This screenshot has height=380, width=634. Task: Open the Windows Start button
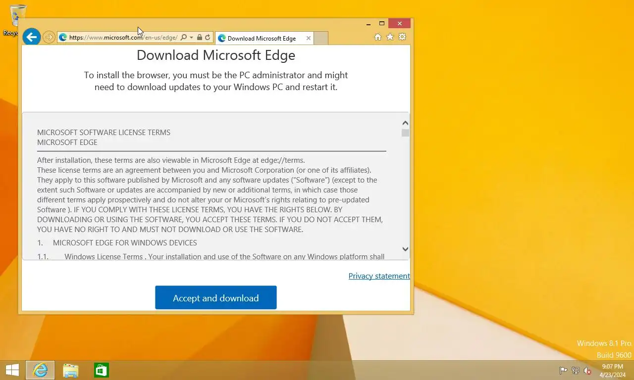pos(12,370)
